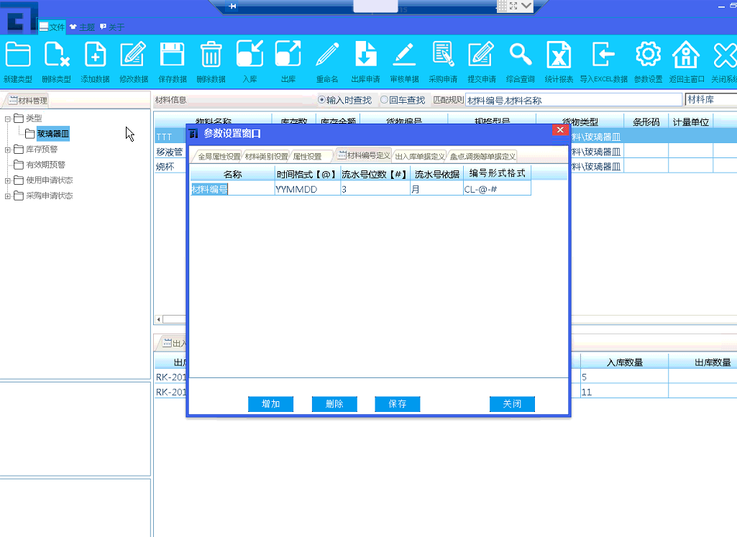Click the 流水号依据 cell showing 月
The height and width of the screenshot is (537, 737).
[436, 189]
